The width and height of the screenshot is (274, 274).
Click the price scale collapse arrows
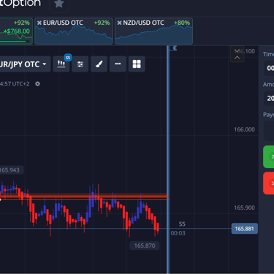(237, 54)
